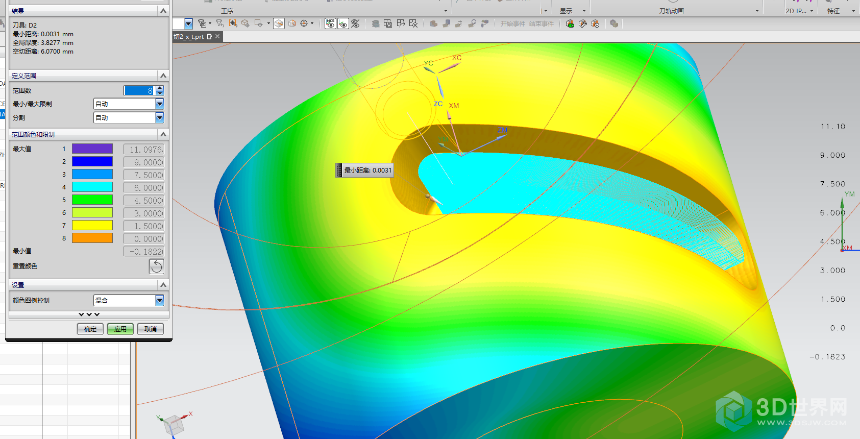Click the 取消 Cancel button
This screenshot has width=860, height=439.
[x=151, y=329]
